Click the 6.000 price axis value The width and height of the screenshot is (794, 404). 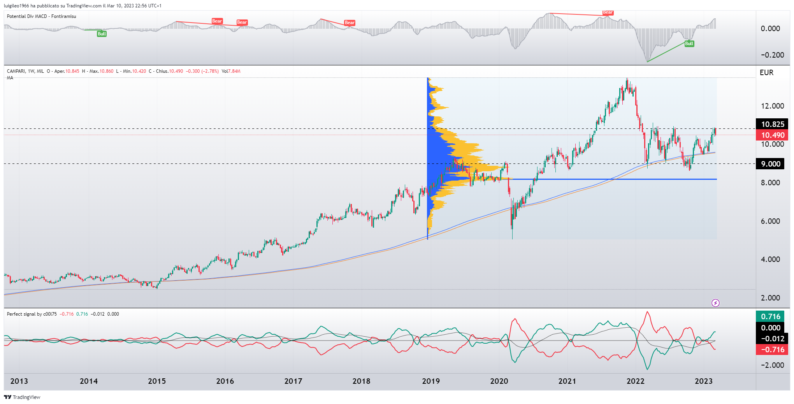pos(770,221)
